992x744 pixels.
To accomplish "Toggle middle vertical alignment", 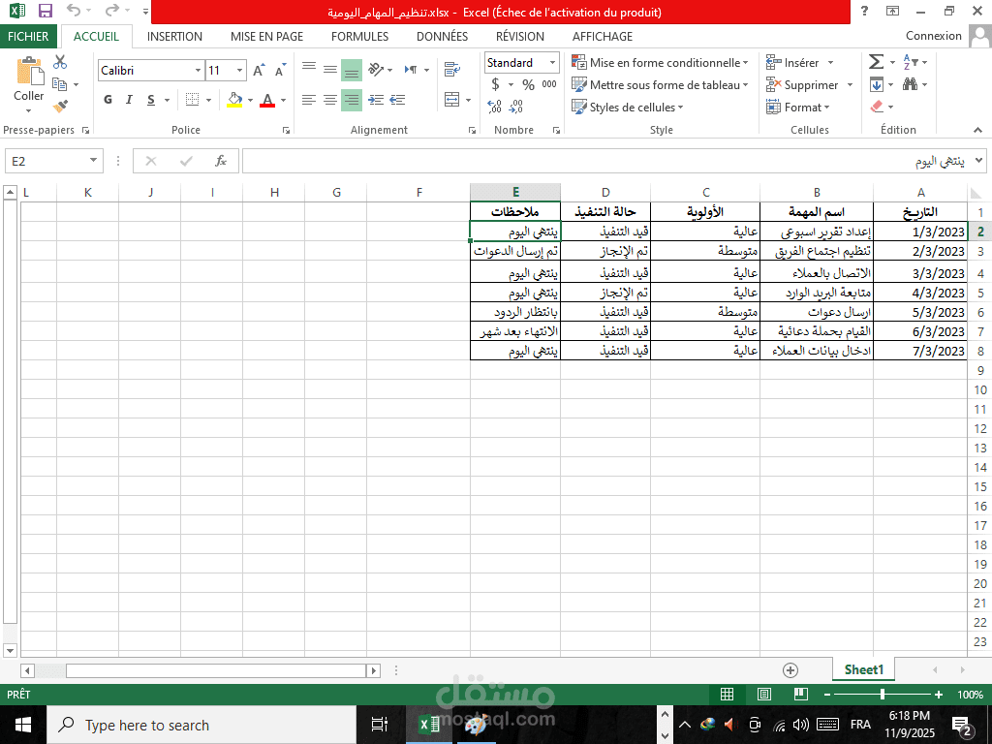I will 330,69.
